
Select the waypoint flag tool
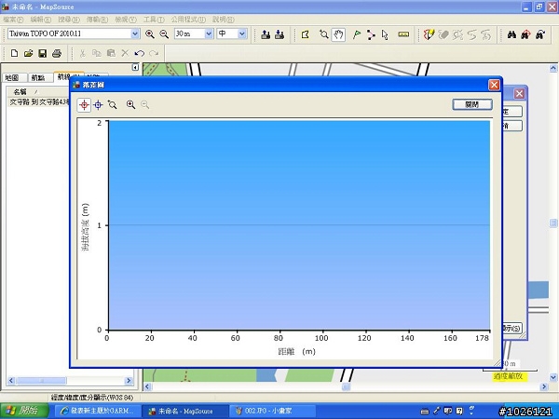coord(357,34)
